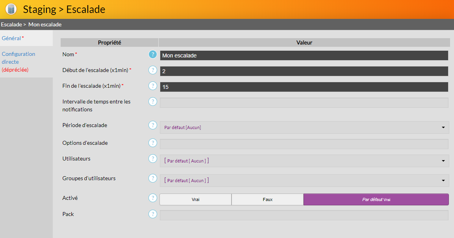454x238 pixels.
Task: Click the Nom input field
Action: pyautogui.click(x=304, y=55)
